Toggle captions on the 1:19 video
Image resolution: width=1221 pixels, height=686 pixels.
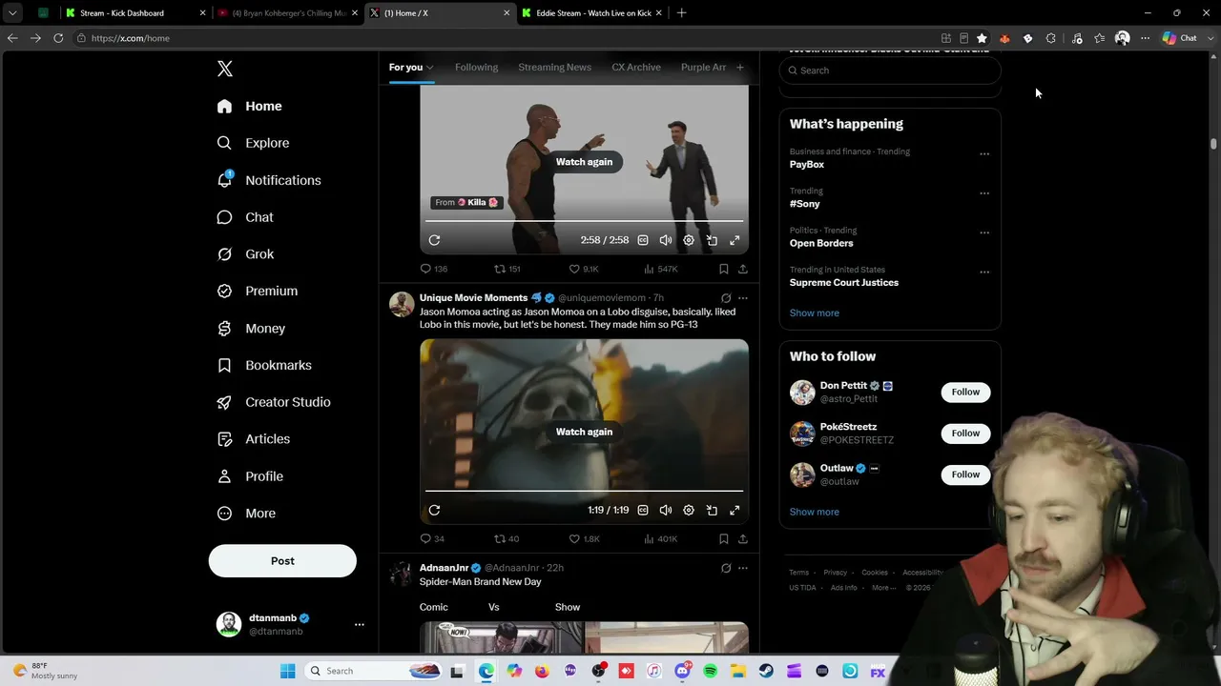pyautogui.click(x=643, y=510)
